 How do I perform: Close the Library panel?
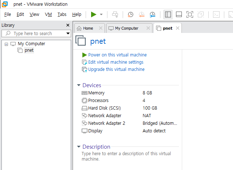coord(68,25)
